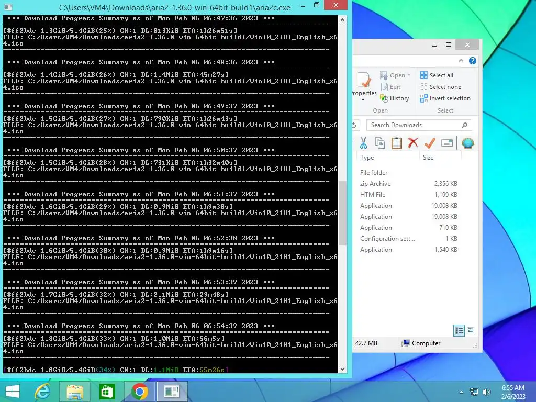Screen dimensions: 536x402
Task: Open Windows Store from taskbar
Action: (107, 392)
